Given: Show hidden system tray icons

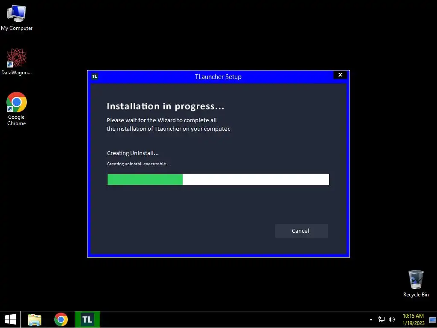Looking at the screenshot, I should [x=371, y=319].
